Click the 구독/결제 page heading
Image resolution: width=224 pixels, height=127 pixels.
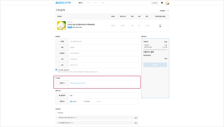[60, 10]
